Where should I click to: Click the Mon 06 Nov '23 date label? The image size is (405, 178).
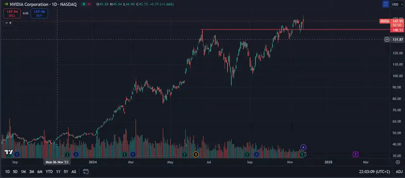57,162
